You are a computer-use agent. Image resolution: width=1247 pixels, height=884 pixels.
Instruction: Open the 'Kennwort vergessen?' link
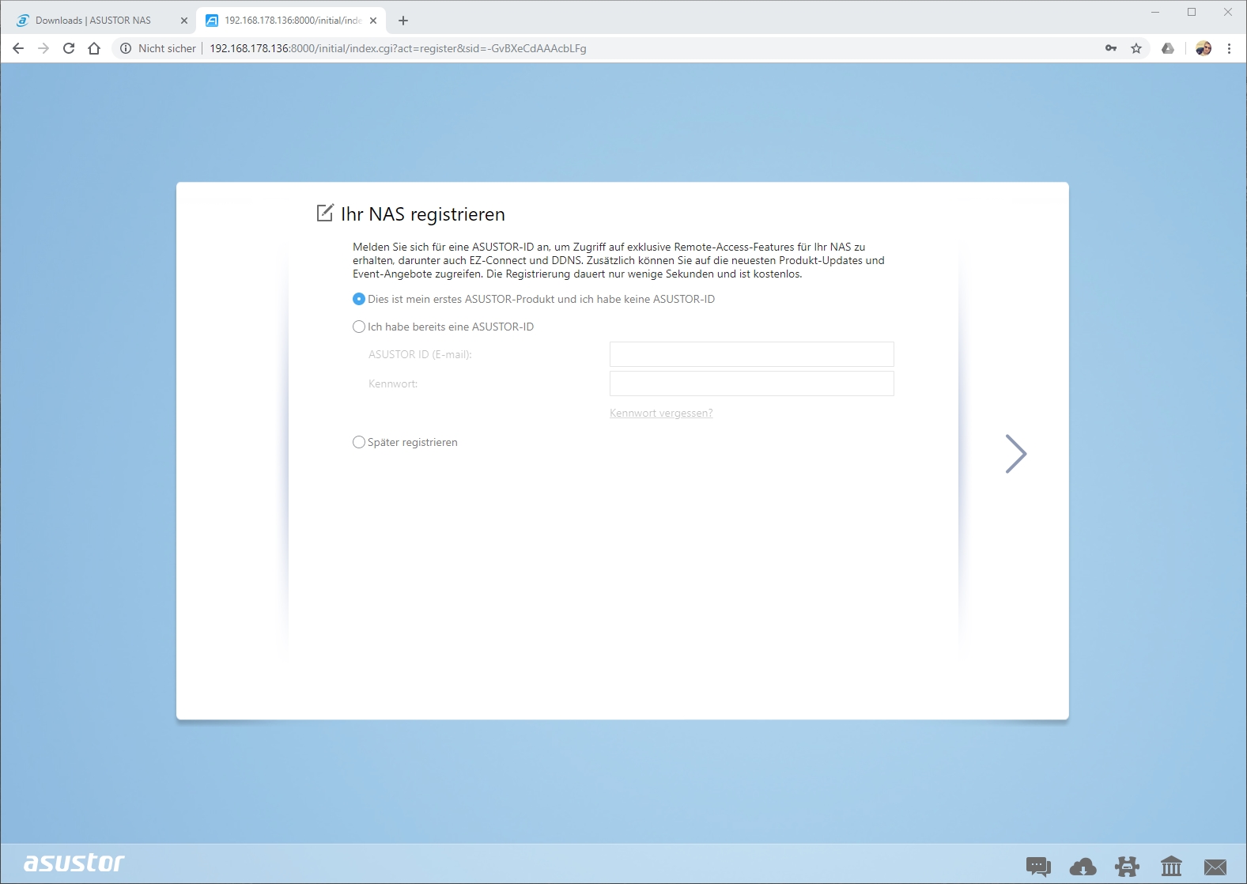click(x=661, y=413)
